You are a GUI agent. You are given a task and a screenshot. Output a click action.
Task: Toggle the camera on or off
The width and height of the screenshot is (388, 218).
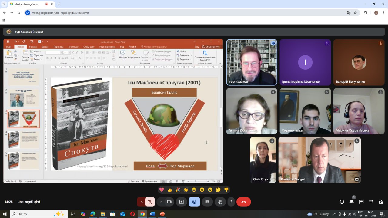(169, 202)
